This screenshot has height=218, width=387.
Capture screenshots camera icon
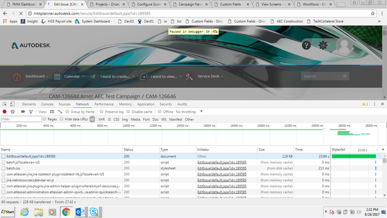(23, 112)
